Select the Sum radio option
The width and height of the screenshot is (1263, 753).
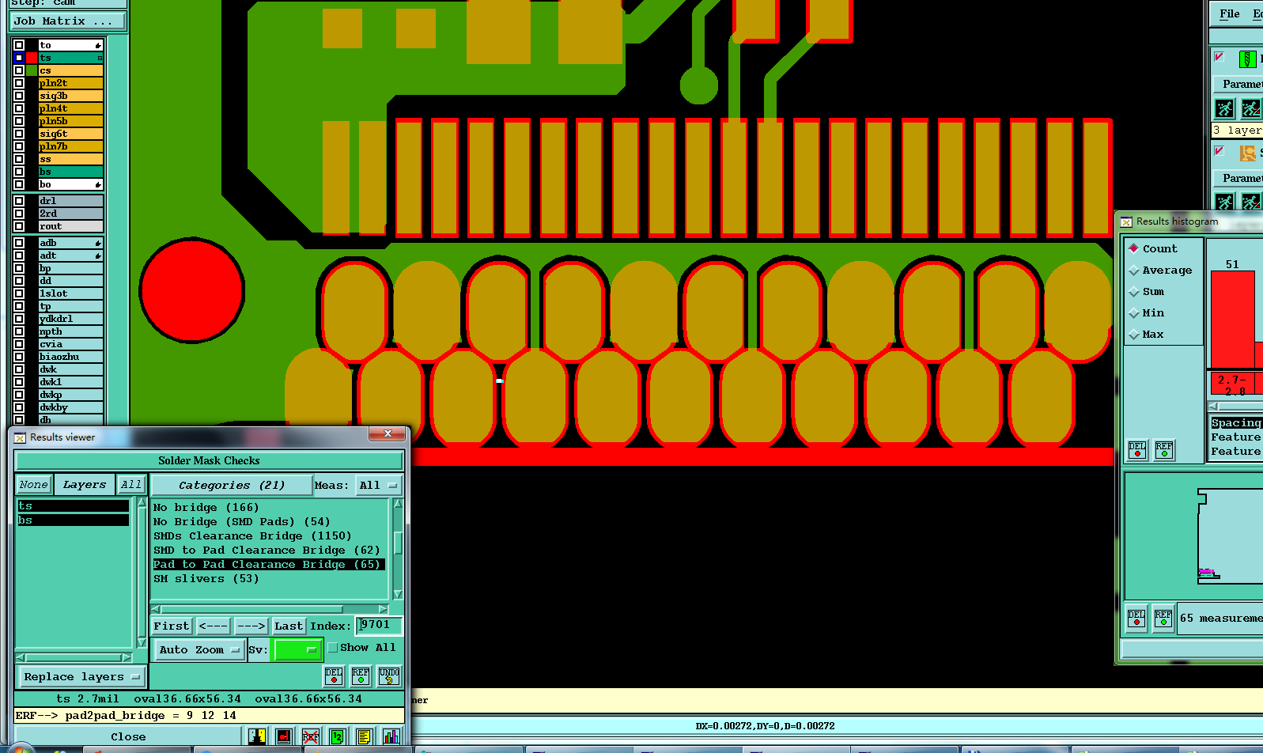click(1134, 291)
